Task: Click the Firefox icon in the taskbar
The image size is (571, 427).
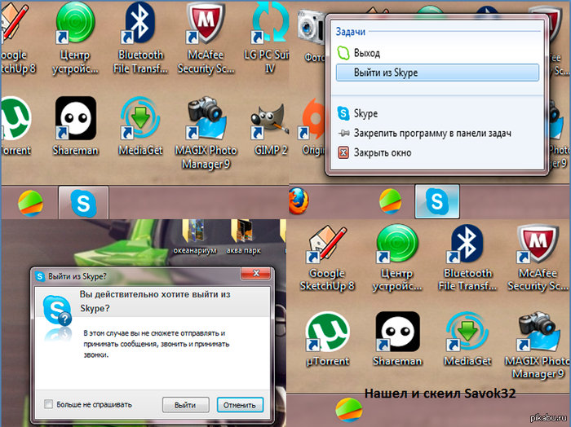Action: [x=300, y=199]
